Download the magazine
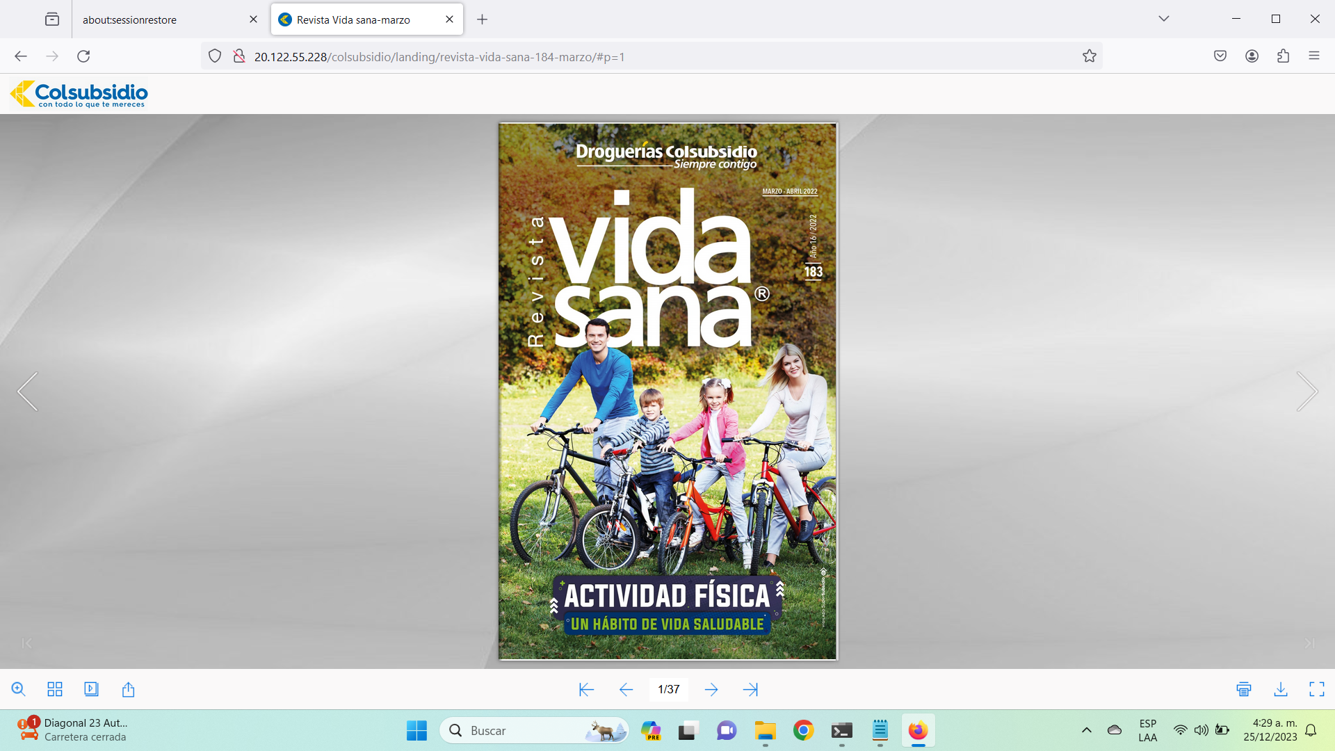Screen dimensions: 1335x751 pyautogui.click(x=1280, y=689)
